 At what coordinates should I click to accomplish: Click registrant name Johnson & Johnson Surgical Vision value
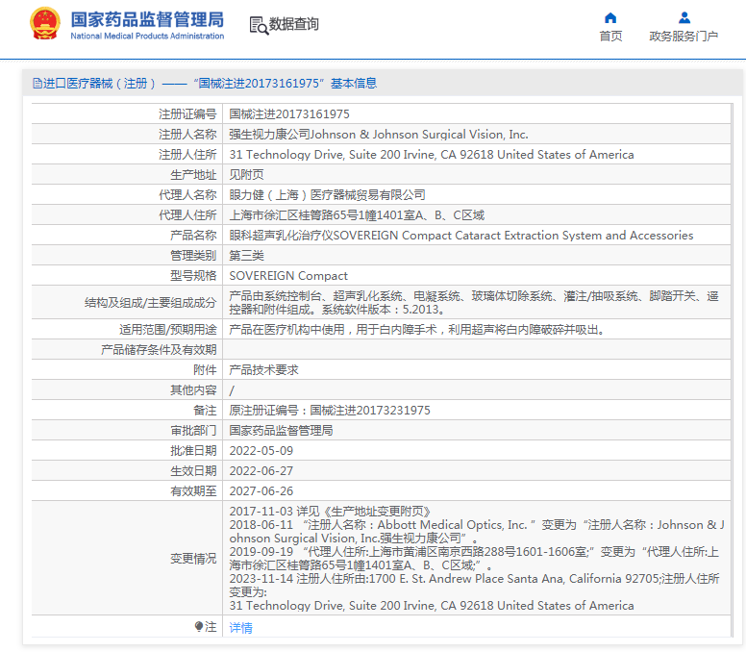(379, 135)
